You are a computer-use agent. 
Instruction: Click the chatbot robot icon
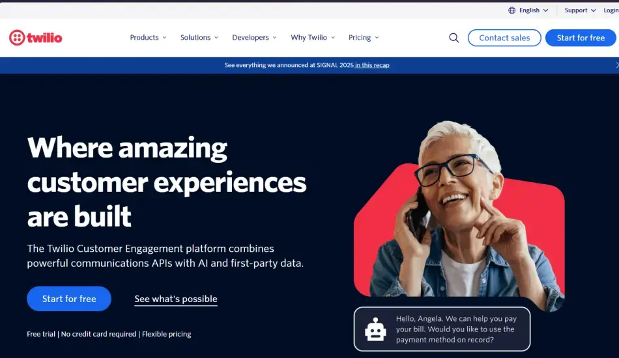[375, 329]
